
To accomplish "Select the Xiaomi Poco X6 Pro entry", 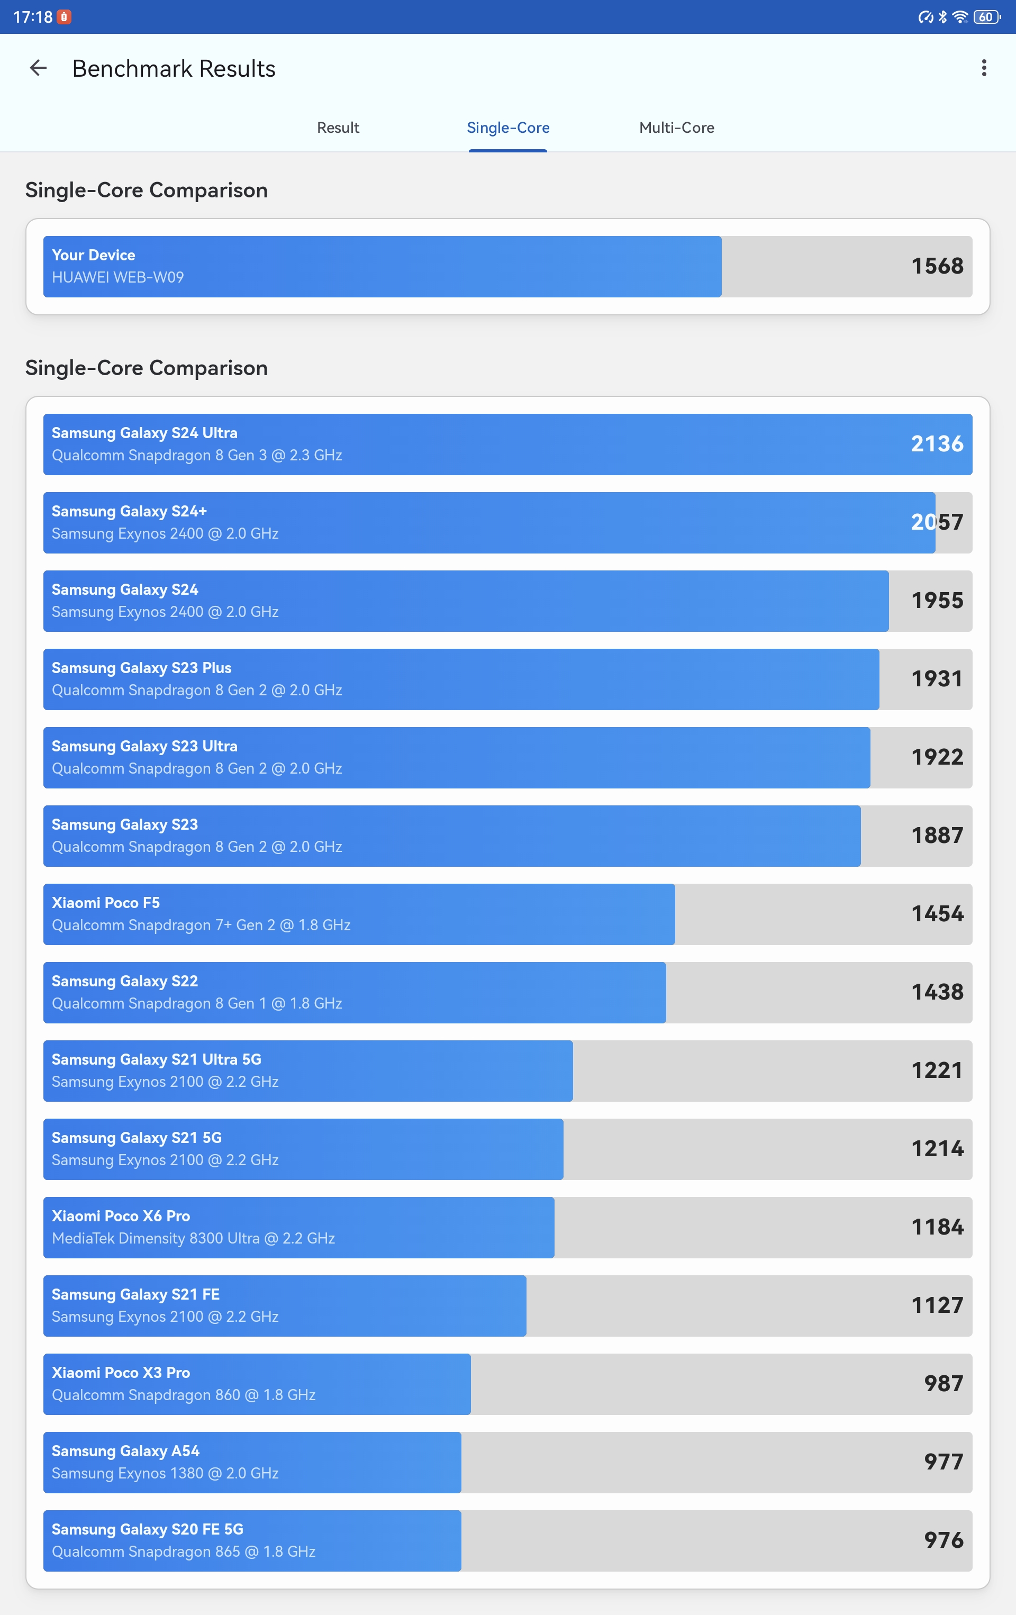I will [x=507, y=1227].
